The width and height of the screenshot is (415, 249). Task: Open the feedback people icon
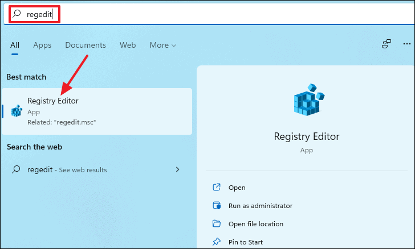coord(386,44)
